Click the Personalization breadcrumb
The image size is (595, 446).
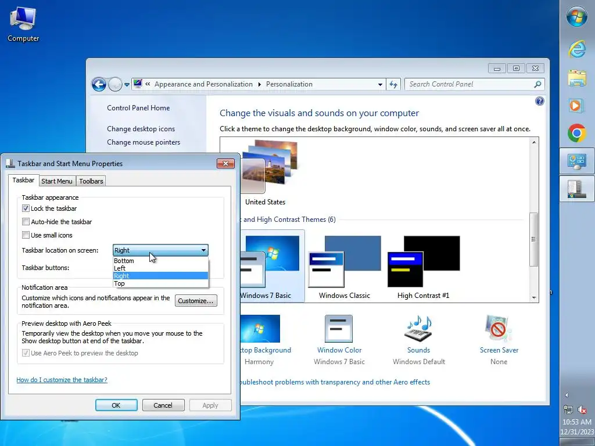289,84
